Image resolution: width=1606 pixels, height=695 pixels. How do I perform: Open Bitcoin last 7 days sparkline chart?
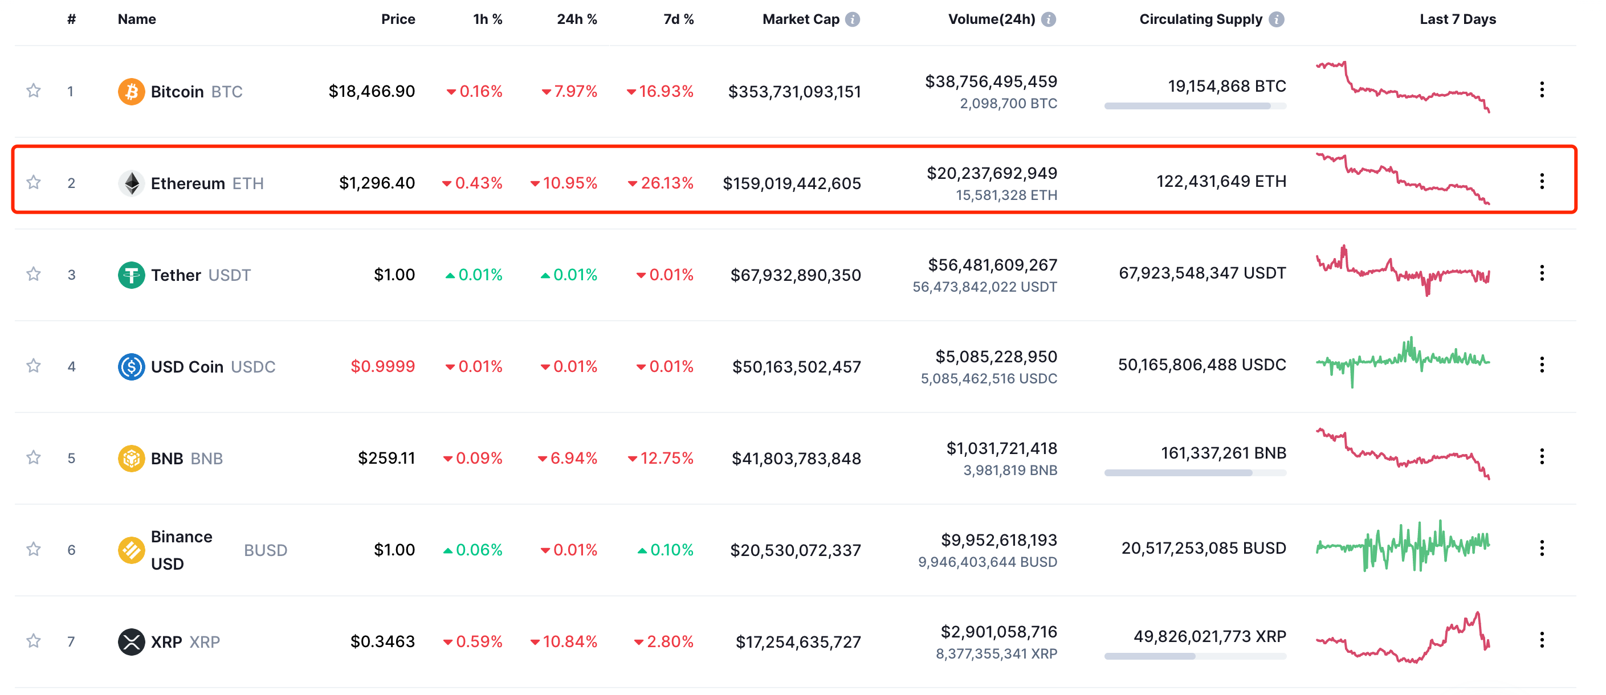point(1403,87)
